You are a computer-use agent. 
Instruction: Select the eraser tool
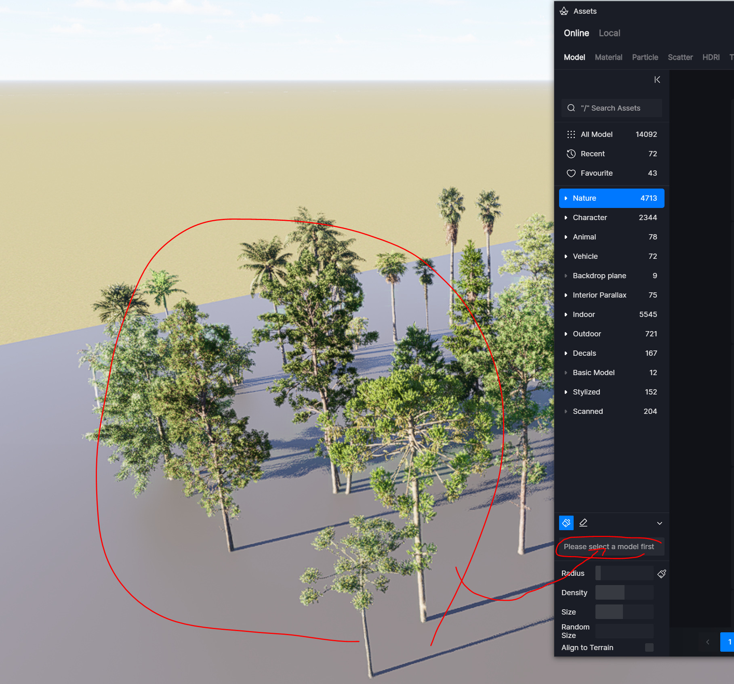pos(583,523)
